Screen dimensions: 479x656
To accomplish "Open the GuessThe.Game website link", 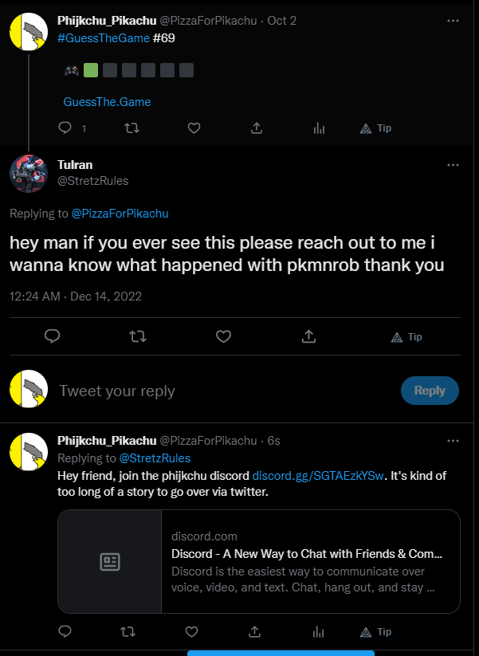I will click(107, 102).
